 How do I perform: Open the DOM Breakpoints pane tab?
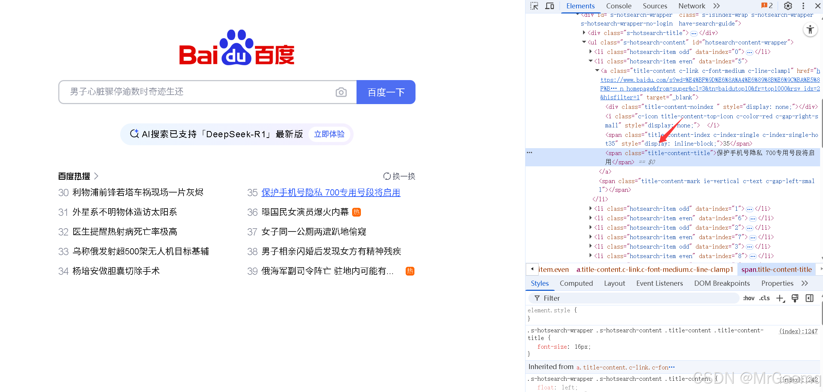tap(722, 283)
